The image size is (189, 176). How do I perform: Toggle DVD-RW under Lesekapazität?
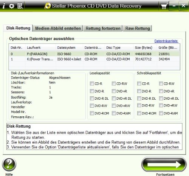[92, 106]
